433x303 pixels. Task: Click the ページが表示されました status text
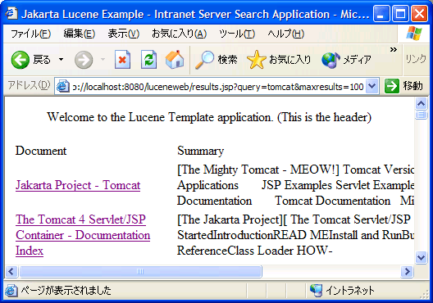tap(66, 291)
